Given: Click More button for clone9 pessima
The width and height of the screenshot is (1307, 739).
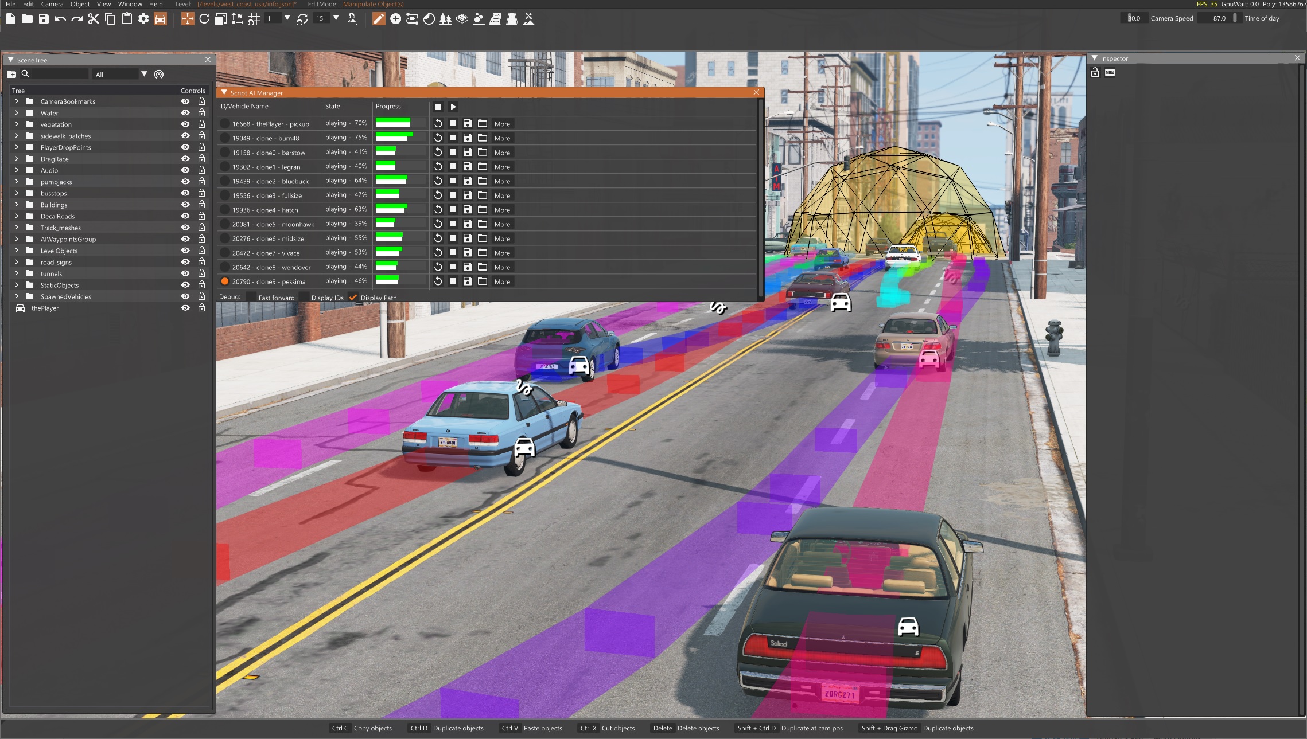Looking at the screenshot, I should point(502,281).
